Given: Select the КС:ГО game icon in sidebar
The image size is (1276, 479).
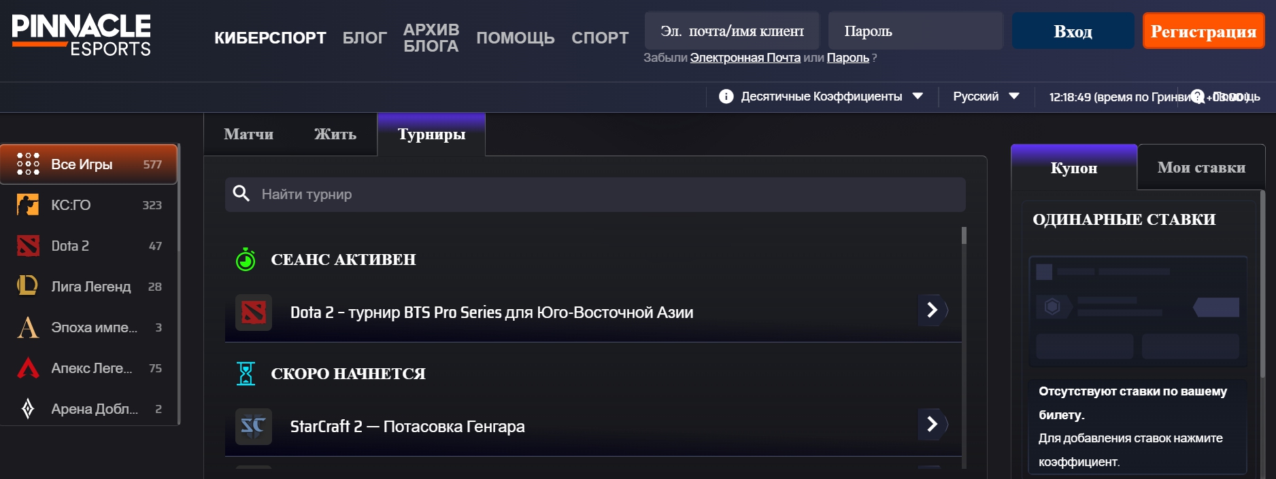Looking at the screenshot, I should click(27, 205).
